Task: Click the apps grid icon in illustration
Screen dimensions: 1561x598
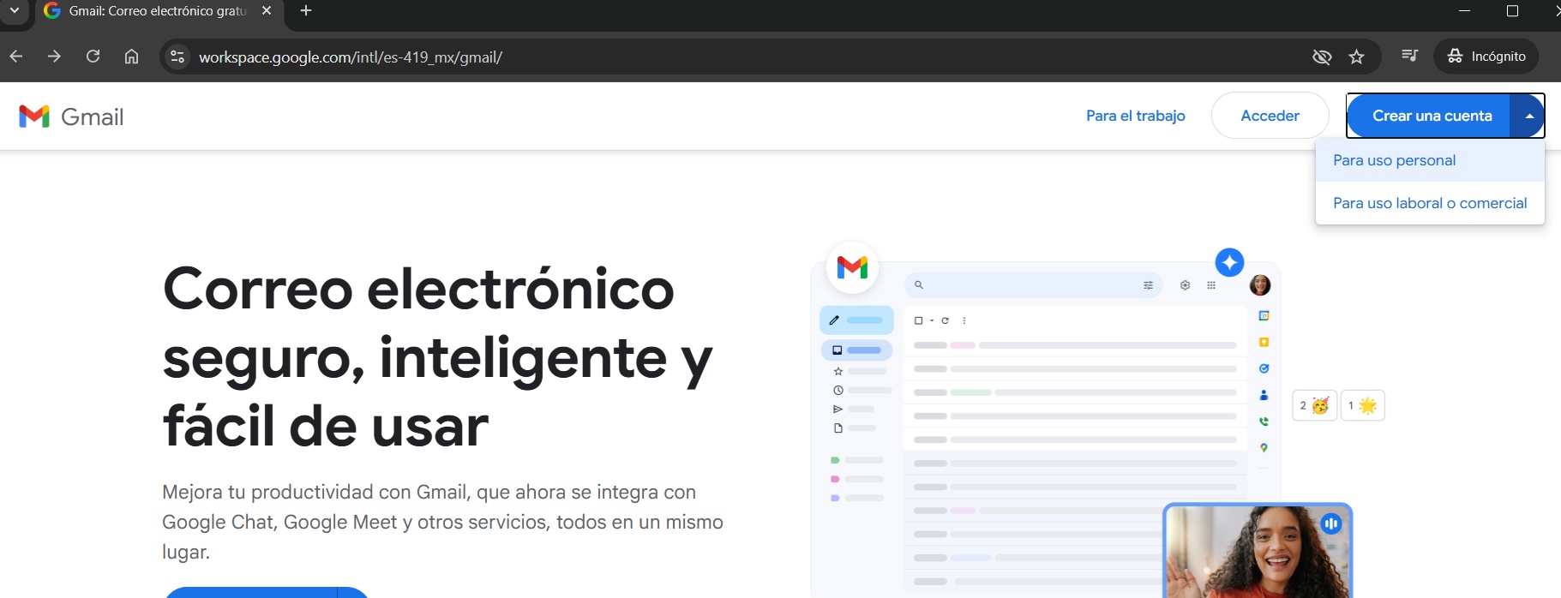Action: point(1211,285)
